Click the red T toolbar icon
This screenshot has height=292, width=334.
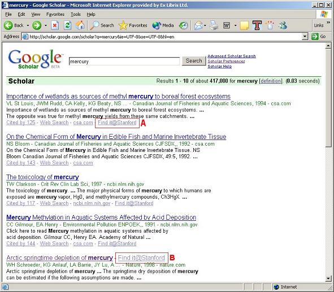coord(257,25)
